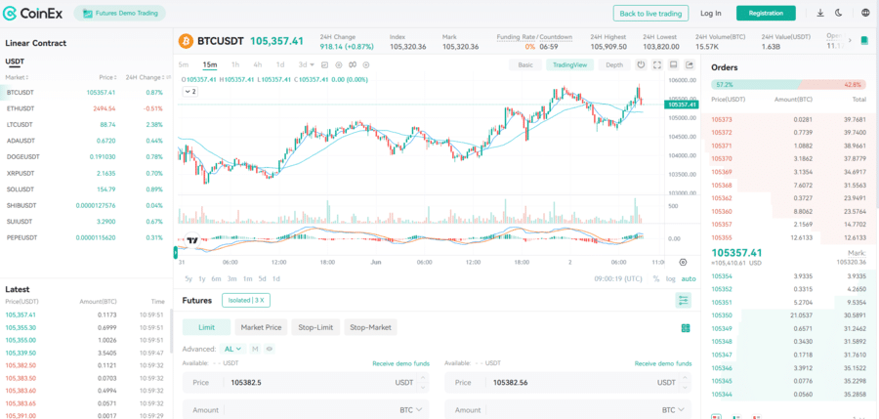Image resolution: width=879 pixels, height=419 pixels.
Task: Sort market list by Price
Action: click(106, 77)
